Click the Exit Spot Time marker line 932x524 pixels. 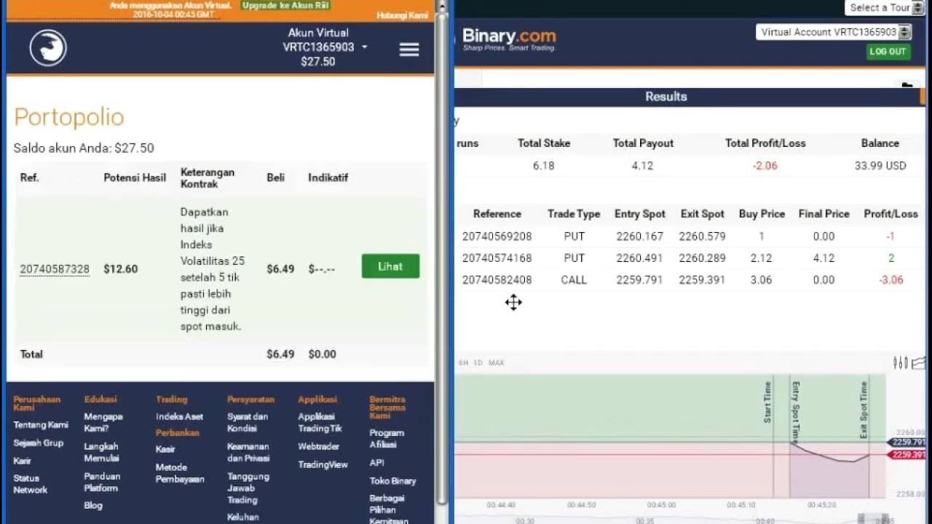click(869, 437)
